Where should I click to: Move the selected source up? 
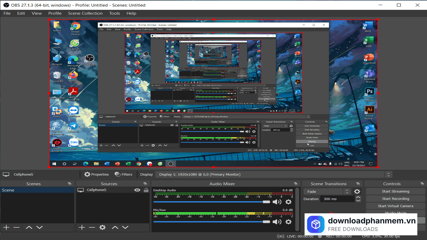tap(115, 227)
